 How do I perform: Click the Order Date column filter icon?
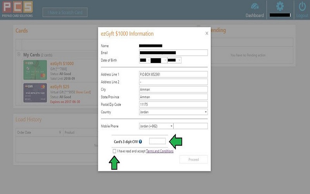coord(60,132)
